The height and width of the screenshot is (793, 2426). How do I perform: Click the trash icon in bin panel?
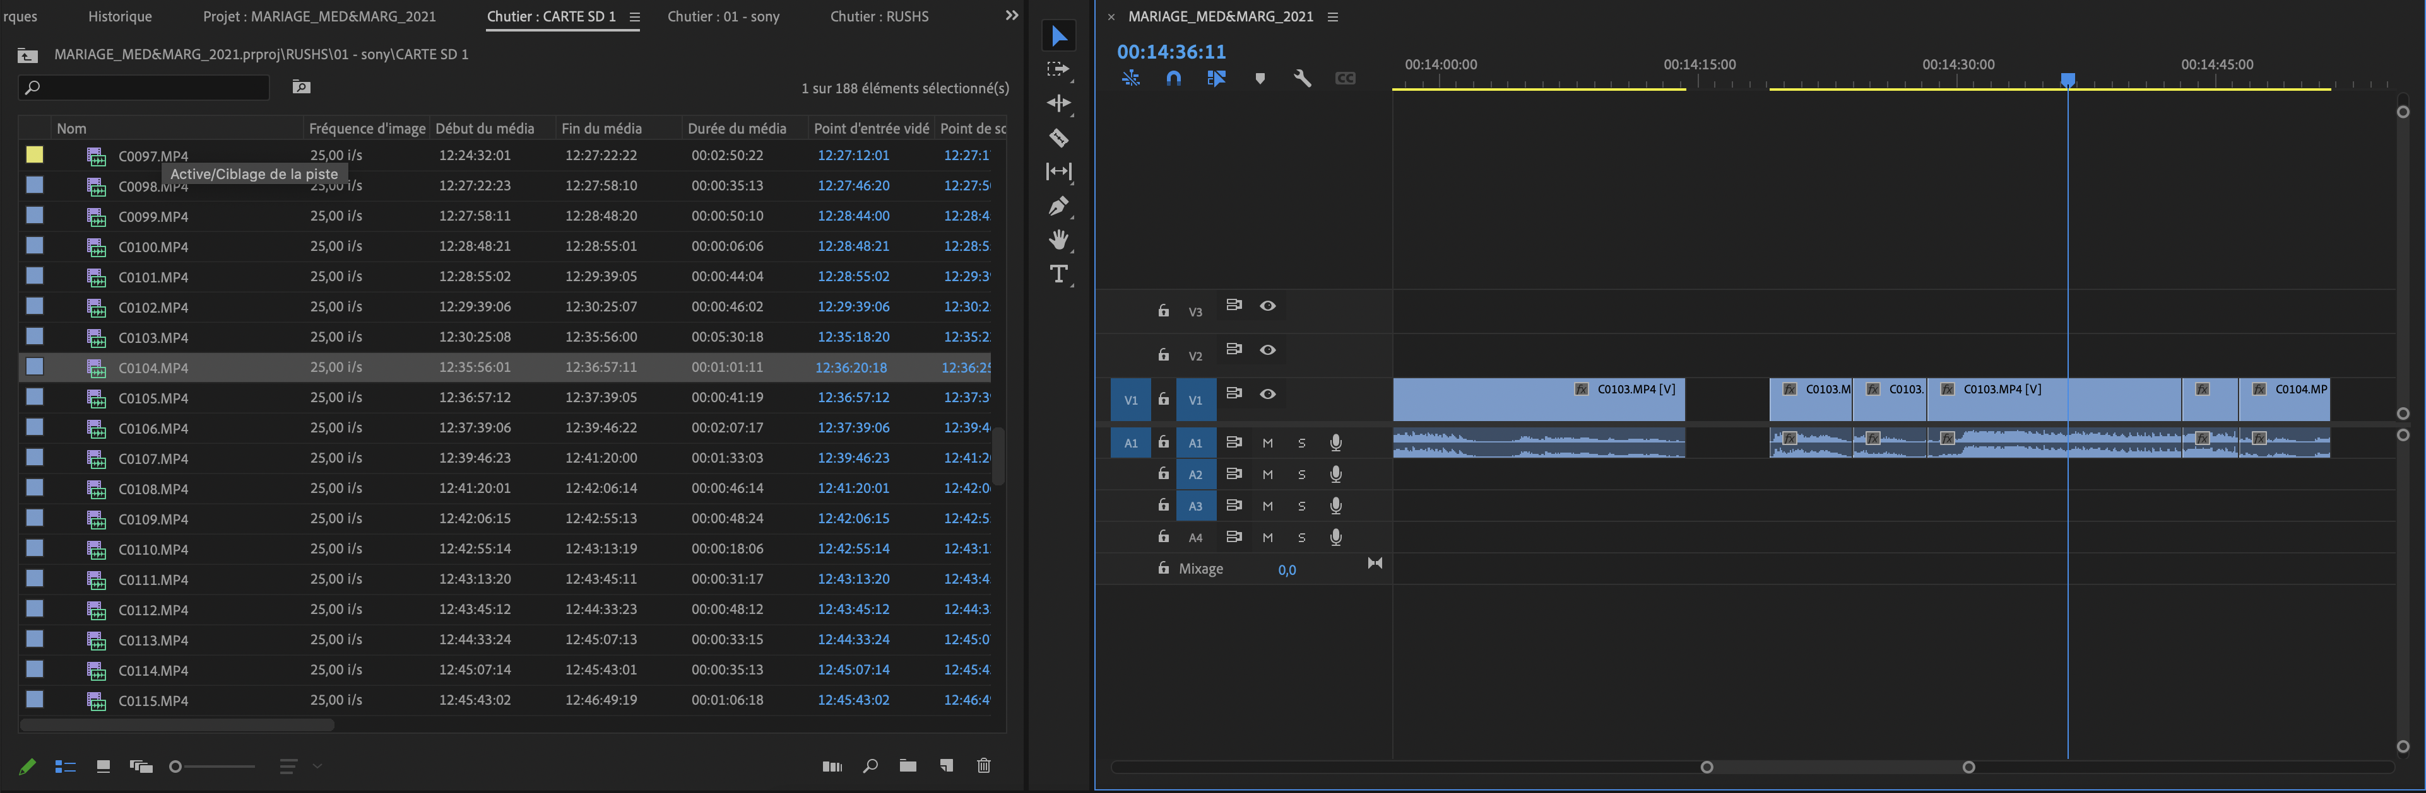[x=983, y=766]
